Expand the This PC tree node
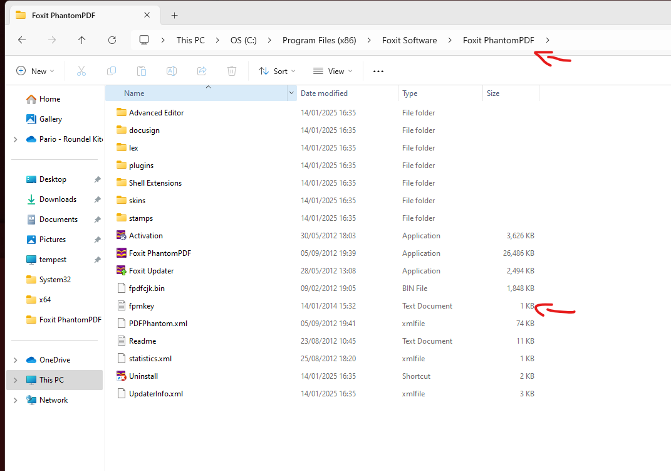 point(16,380)
